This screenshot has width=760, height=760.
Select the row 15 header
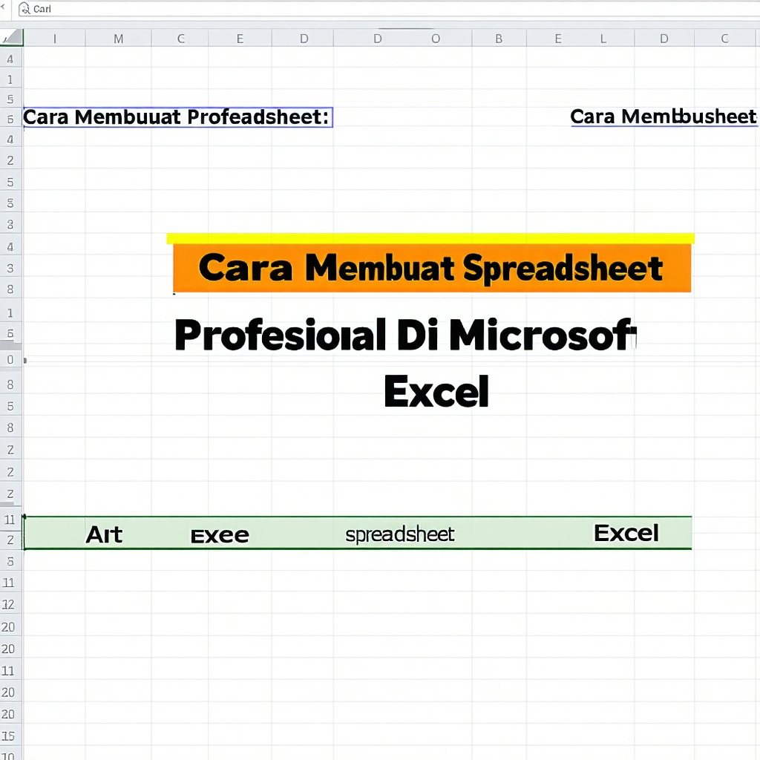(x=9, y=736)
